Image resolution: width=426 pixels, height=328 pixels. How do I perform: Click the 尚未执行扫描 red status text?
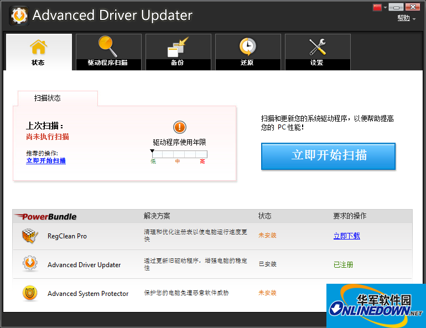[48, 137]
